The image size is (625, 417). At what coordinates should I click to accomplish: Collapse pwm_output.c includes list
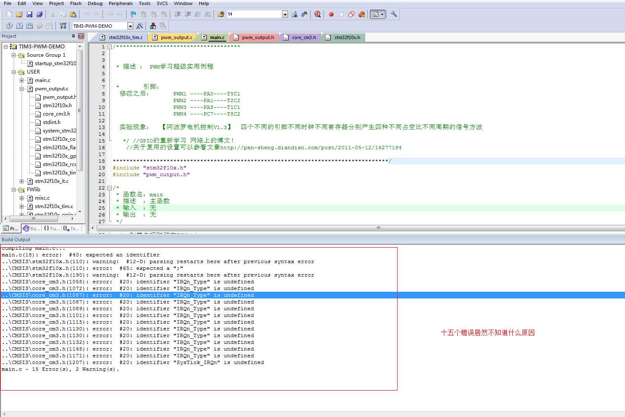tap(22, 89)
